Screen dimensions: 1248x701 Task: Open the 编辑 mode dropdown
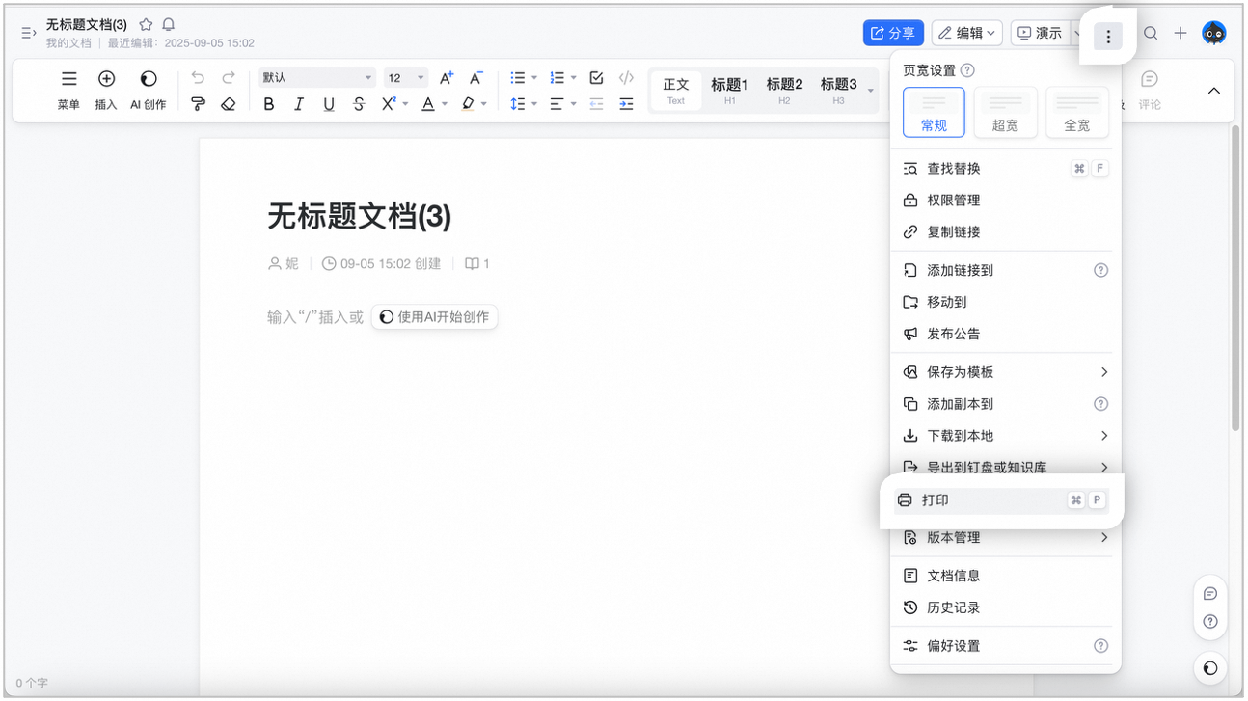[x=967, y=33]
